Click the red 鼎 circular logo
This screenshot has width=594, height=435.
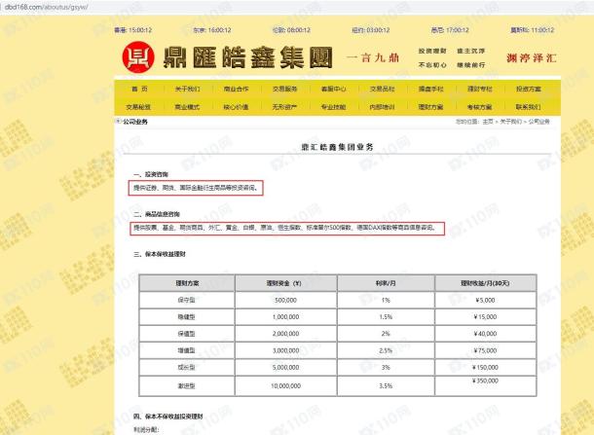138,57
